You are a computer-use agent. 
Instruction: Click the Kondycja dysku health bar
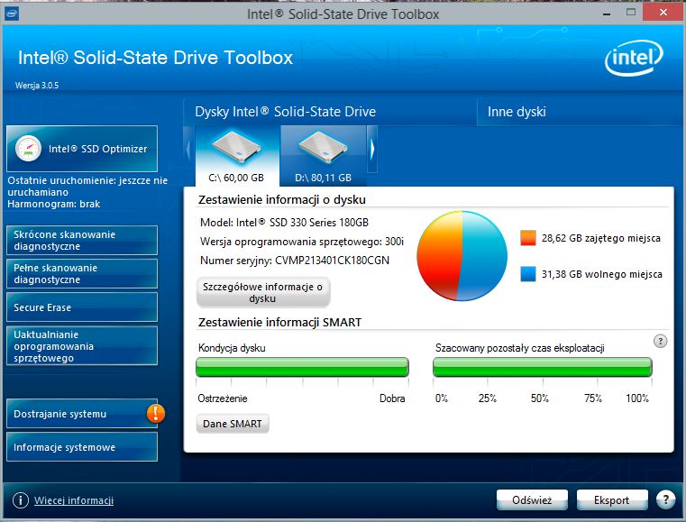click(x=302, y=367)
